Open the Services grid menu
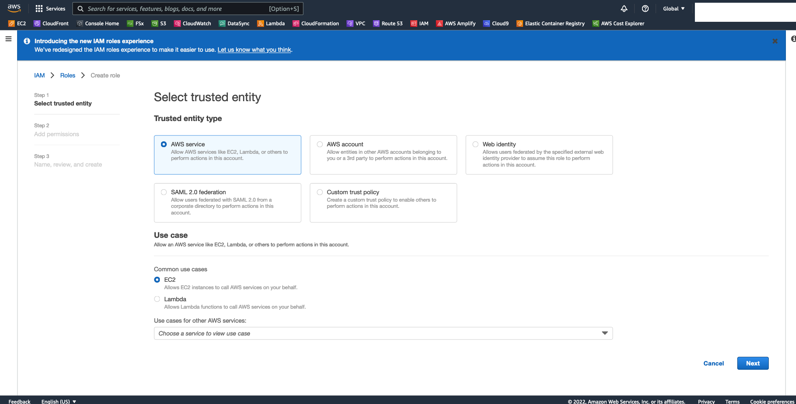 (50, 9)
